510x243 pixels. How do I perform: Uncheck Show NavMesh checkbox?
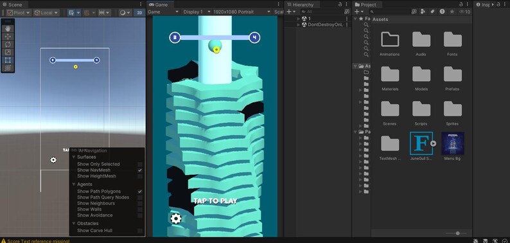(140, 170)
